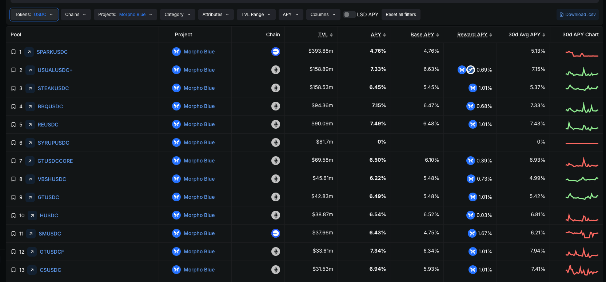
Task: Bookmark the SPARKUSDC pool
Action: coord(13,52)
